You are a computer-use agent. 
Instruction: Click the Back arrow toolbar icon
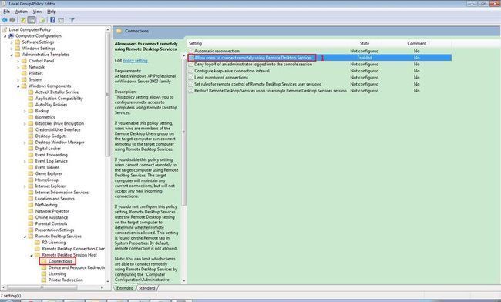(5, 20)
